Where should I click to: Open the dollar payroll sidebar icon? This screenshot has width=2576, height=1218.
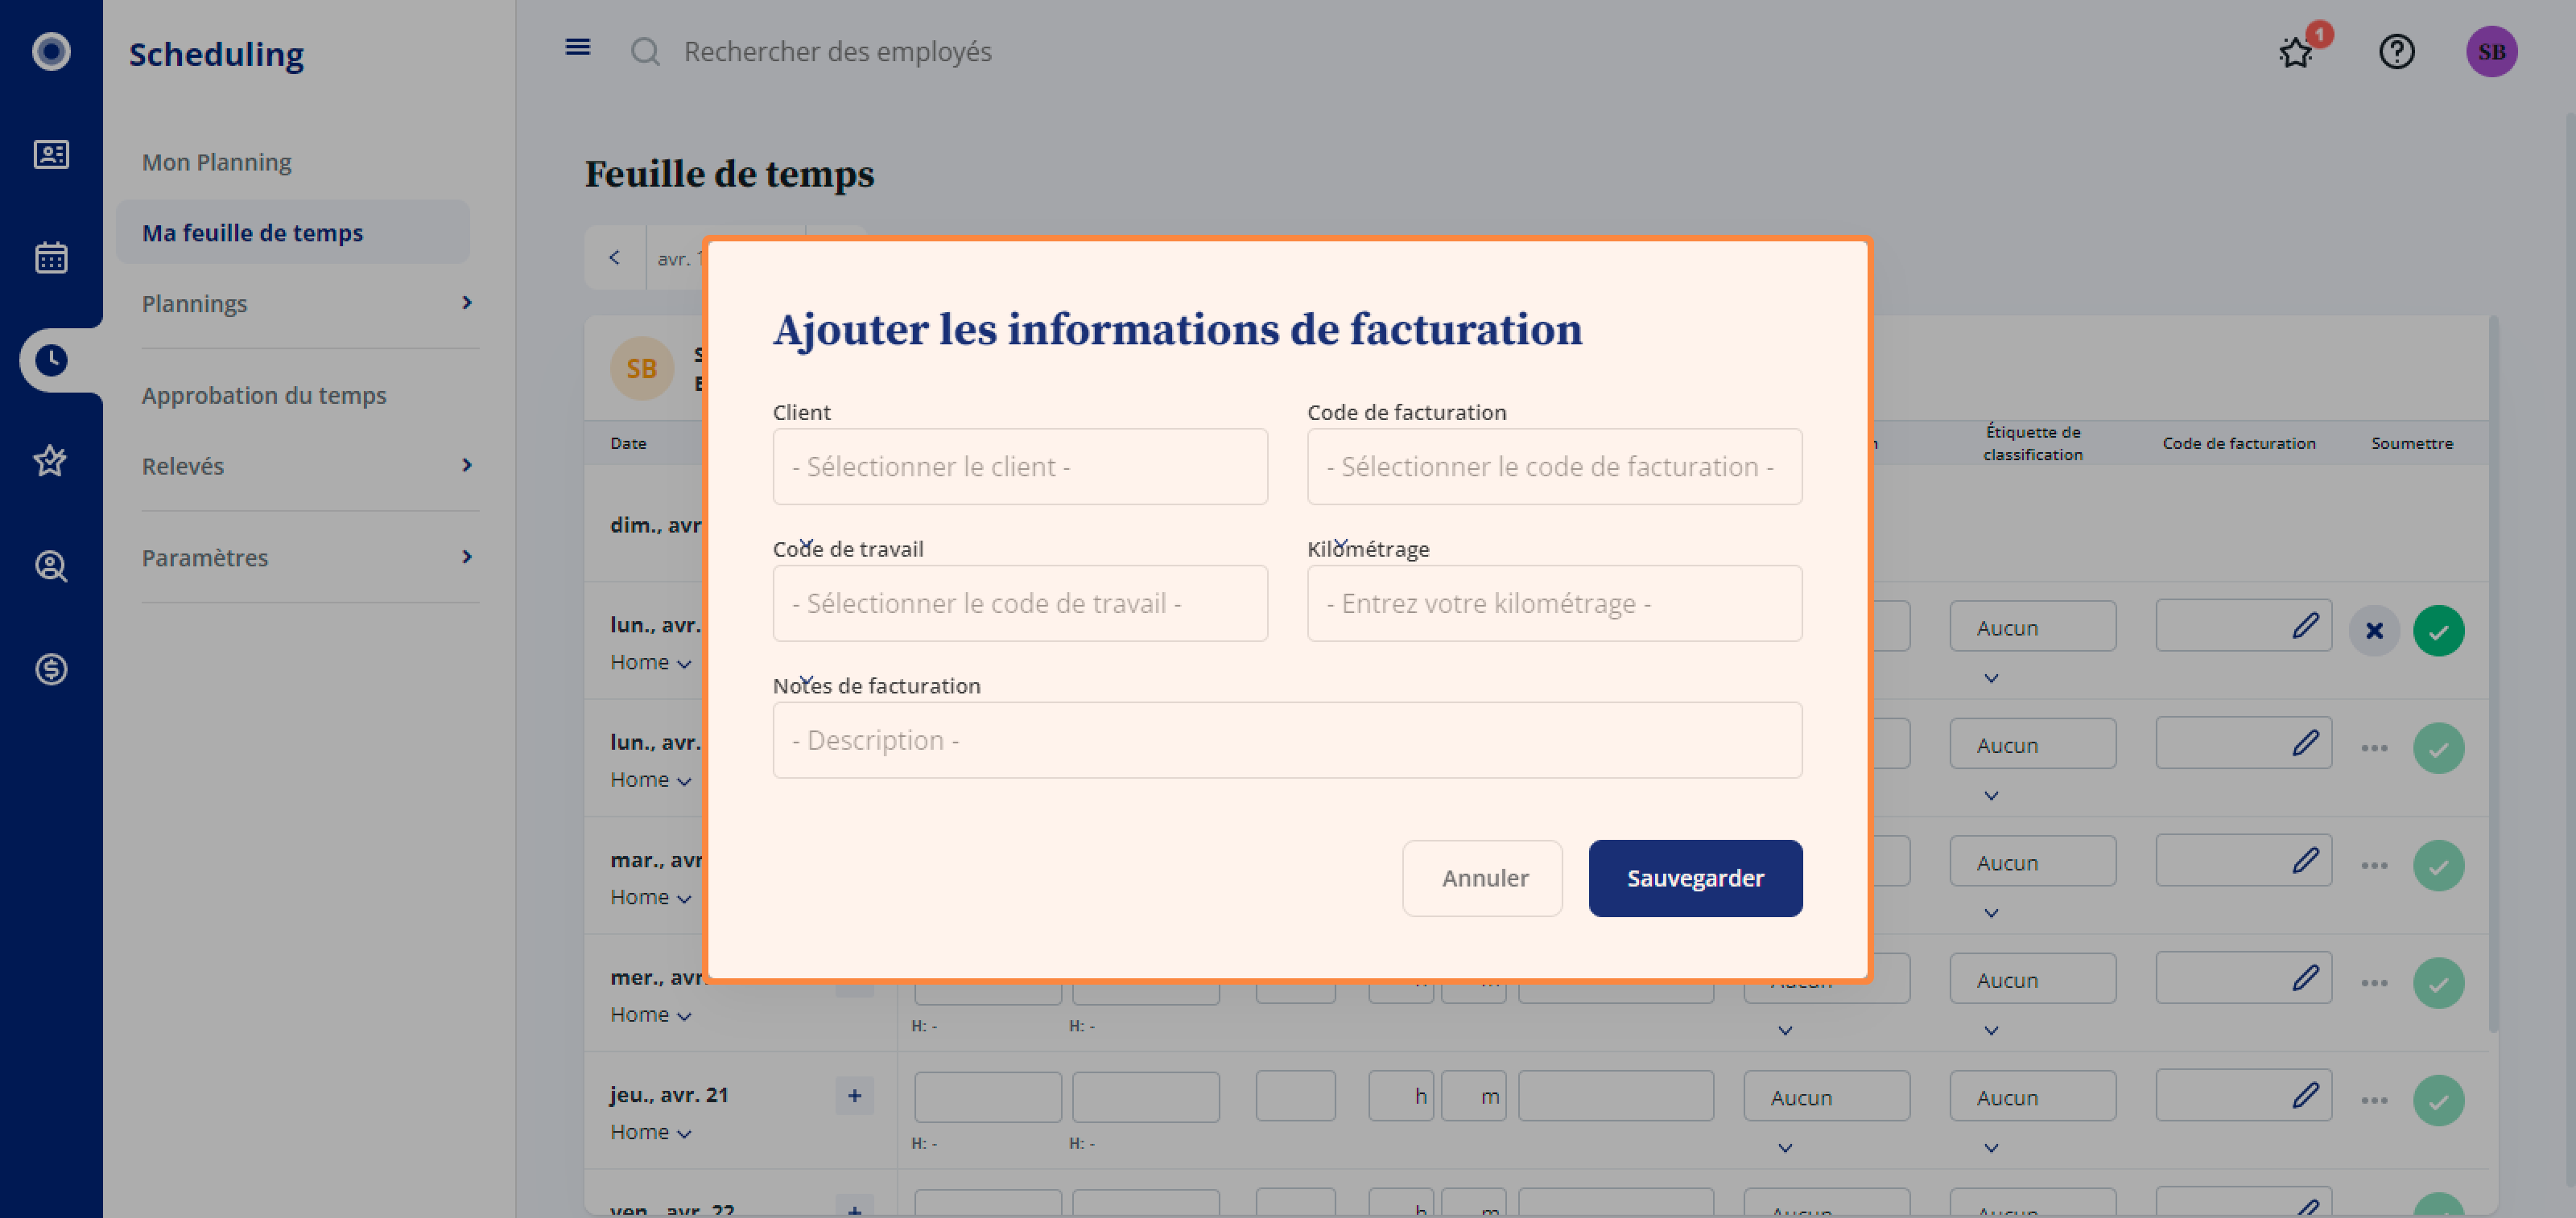51,669
